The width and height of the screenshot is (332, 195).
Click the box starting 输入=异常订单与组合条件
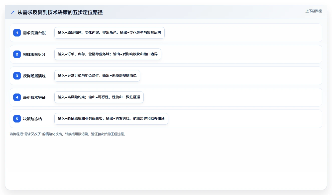point(97,76)
